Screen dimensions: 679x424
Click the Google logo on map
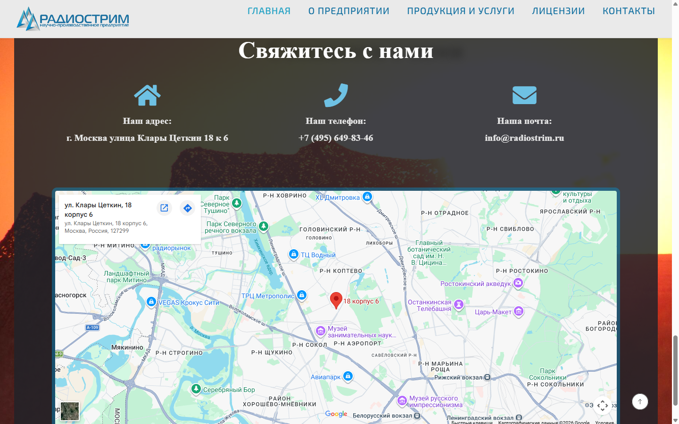pyautogui.click(x=336, y=414)
